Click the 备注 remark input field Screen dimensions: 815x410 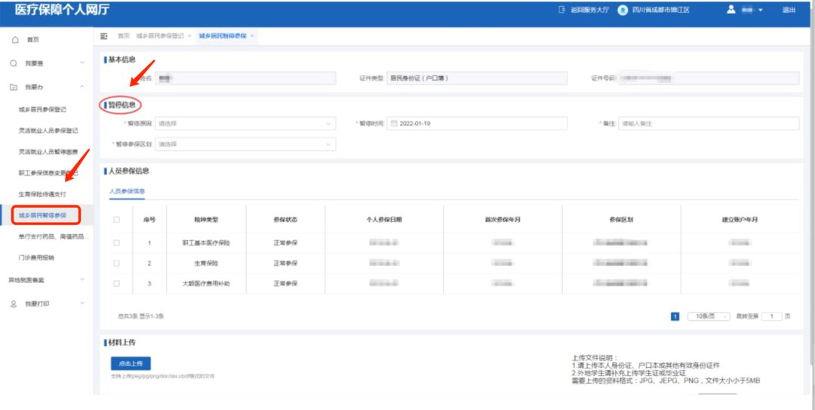[x=708, y=123]
